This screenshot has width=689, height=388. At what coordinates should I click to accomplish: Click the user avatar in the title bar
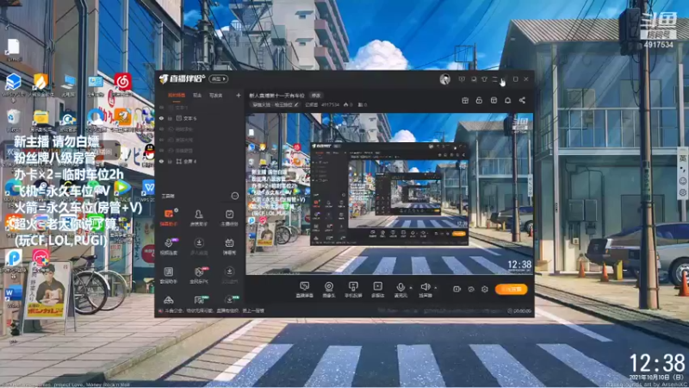[444, 79]
